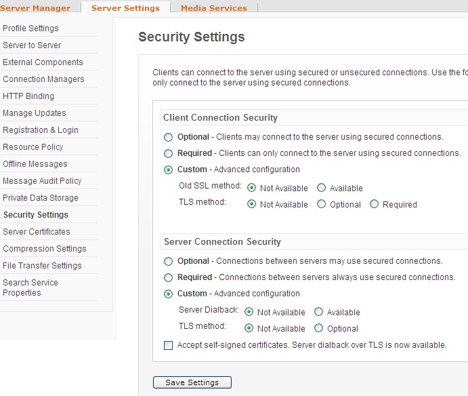Enable accept self-signed certificates checkbox
The height and width of the screenshot is (396, 468).
[x=169, y=346]
